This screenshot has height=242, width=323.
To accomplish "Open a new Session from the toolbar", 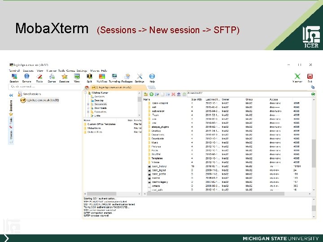I will coord(14,78).
